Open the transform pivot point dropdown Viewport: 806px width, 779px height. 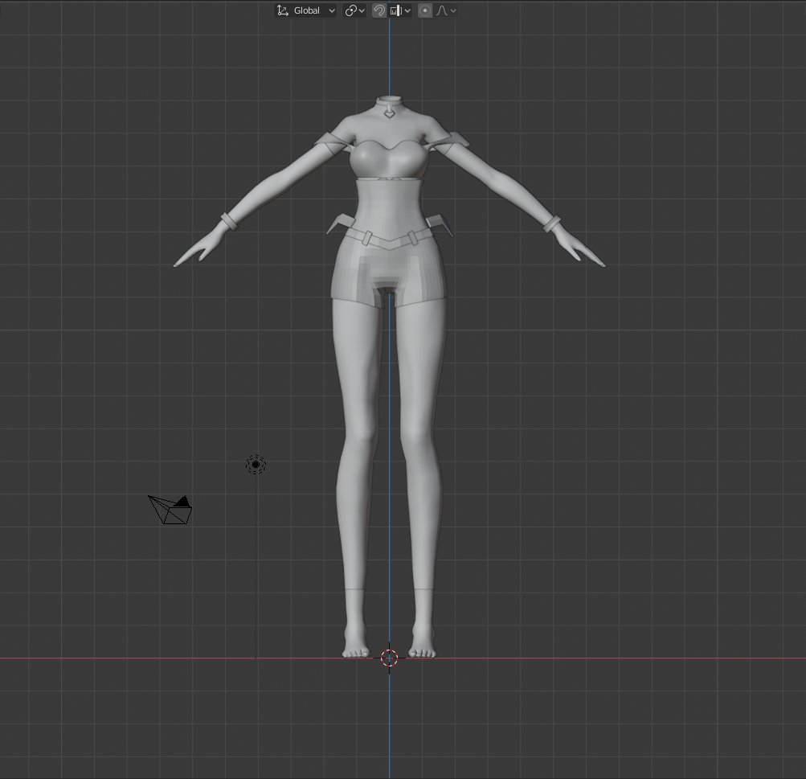pyautogui.click(x=354, y=10)
